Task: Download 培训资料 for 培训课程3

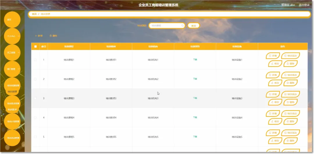Action: 195,98
